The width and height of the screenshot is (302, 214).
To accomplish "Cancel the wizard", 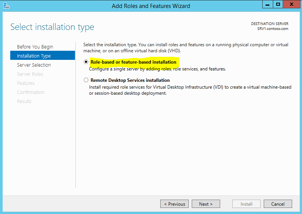I will coord(278,204).
